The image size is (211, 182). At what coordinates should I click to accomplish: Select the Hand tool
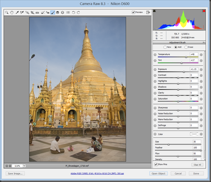[12, 12]
